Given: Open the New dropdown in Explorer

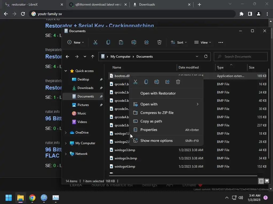Looking at the screenshot, I should point(76,42).
